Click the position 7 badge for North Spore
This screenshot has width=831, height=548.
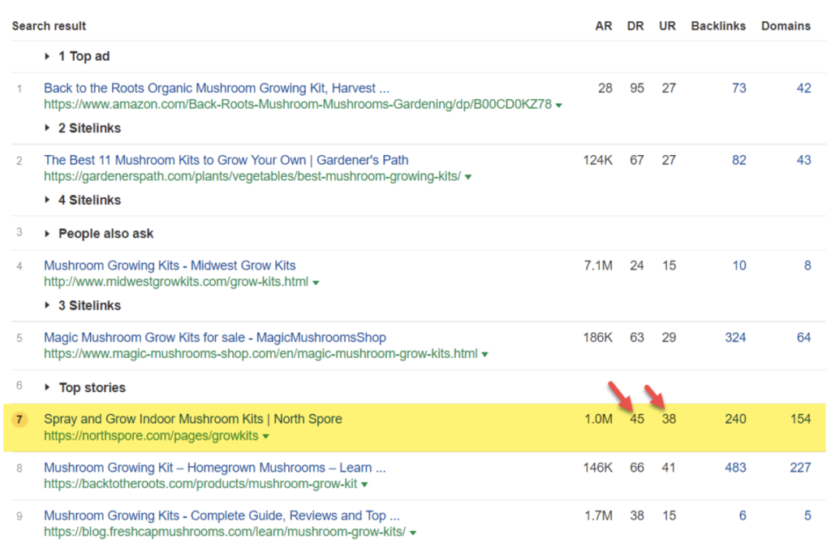pos(19,420)
